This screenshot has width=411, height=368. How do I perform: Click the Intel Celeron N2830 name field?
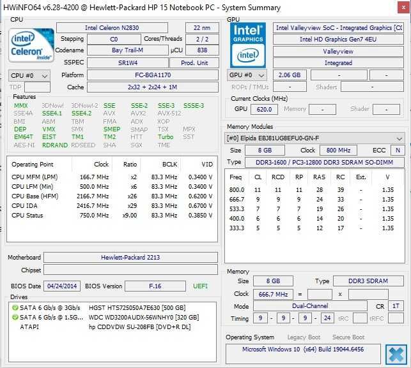(112, 27)
